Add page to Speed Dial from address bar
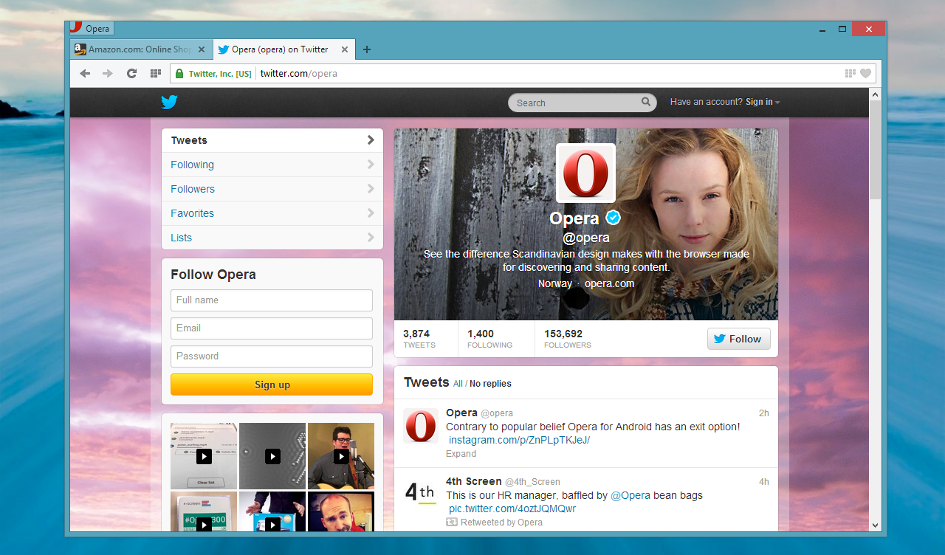Screen dimensions: 945x555 pos(850,73)
